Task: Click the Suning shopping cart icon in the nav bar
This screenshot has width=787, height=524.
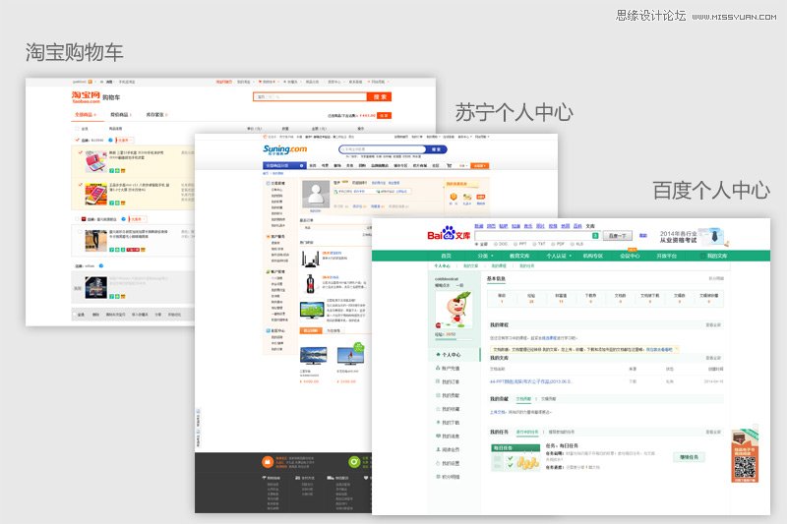Action: click(450, 165)
